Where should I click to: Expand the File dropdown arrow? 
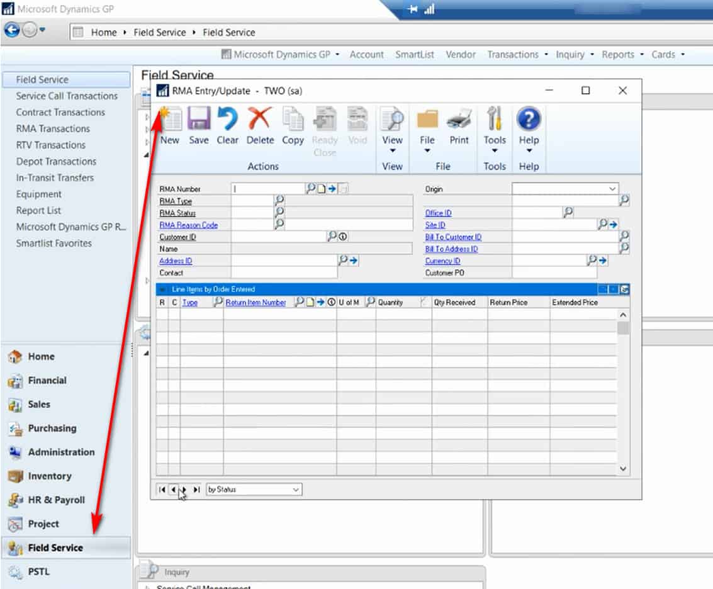pyautogui.click(x=427, y=150)
